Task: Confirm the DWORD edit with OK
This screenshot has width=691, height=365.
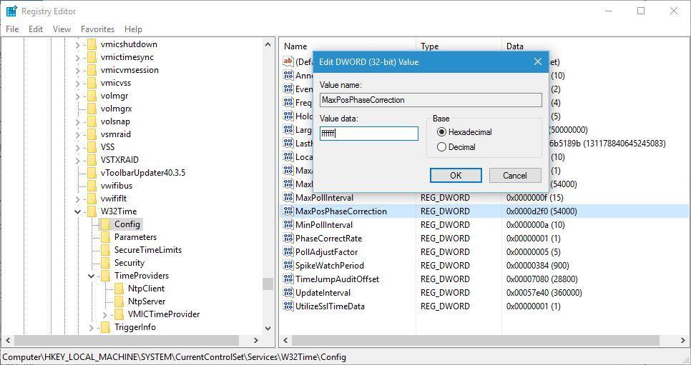Action: (x=456, y=176)
